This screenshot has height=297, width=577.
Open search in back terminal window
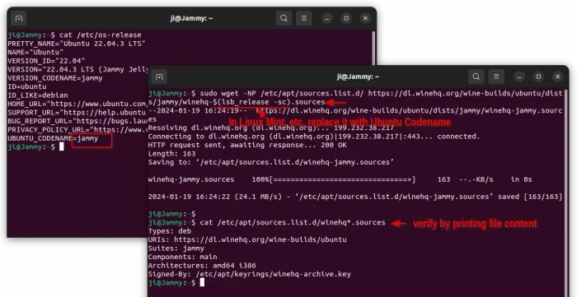(284, 18)
